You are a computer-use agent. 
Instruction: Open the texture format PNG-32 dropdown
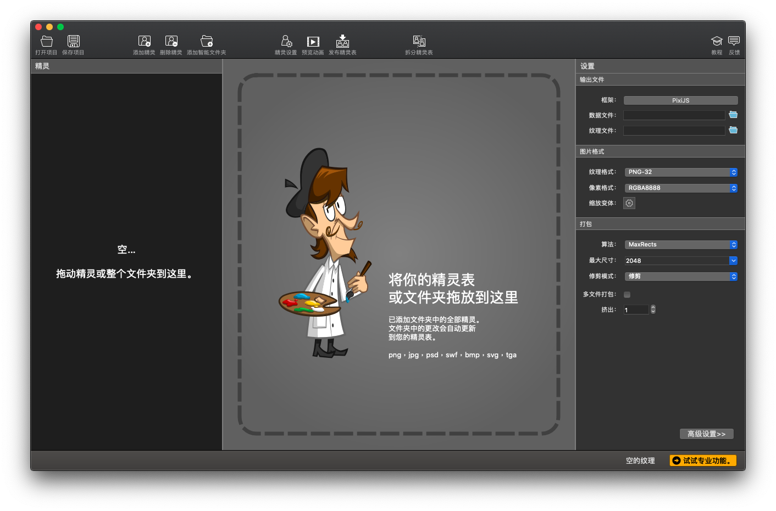pos(680,172)
